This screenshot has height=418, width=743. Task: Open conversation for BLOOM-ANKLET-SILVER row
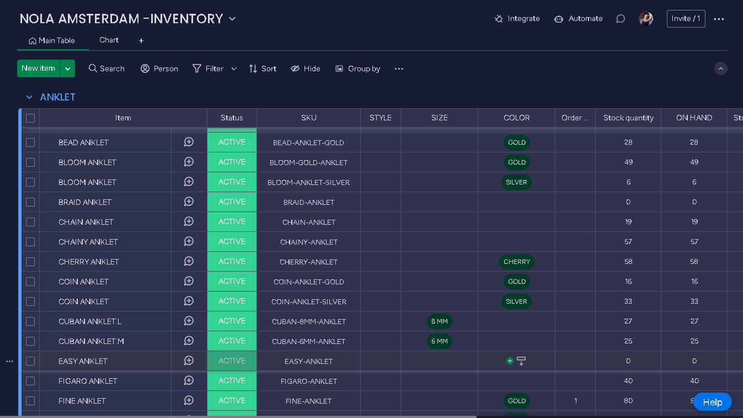click(189, 182)
